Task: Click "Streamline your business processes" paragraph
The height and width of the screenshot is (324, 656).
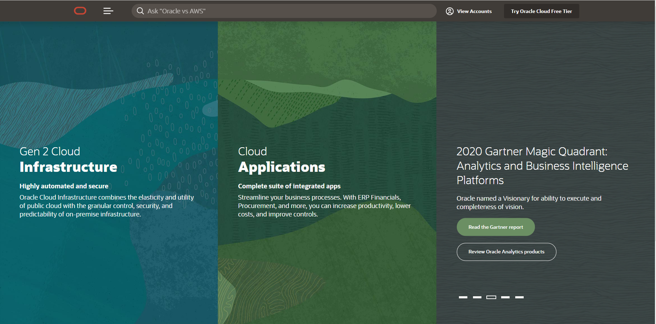Action: (x=324, y=206)
